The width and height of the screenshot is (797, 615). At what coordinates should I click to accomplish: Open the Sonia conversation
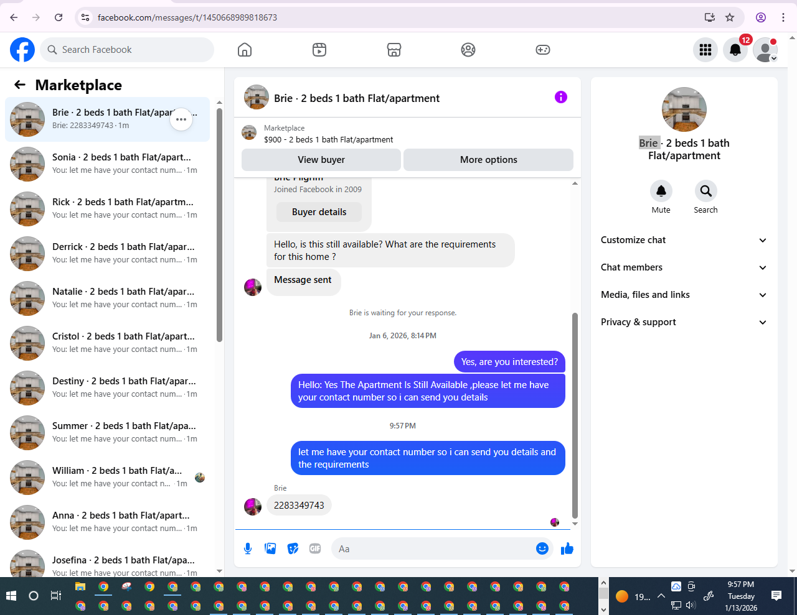point(107,164)
